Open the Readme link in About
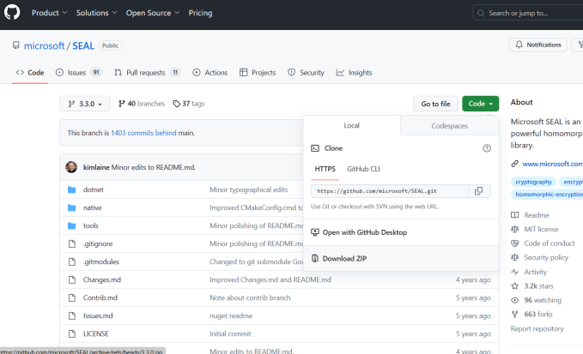This screenshot has width=583, height=354. 537,215
